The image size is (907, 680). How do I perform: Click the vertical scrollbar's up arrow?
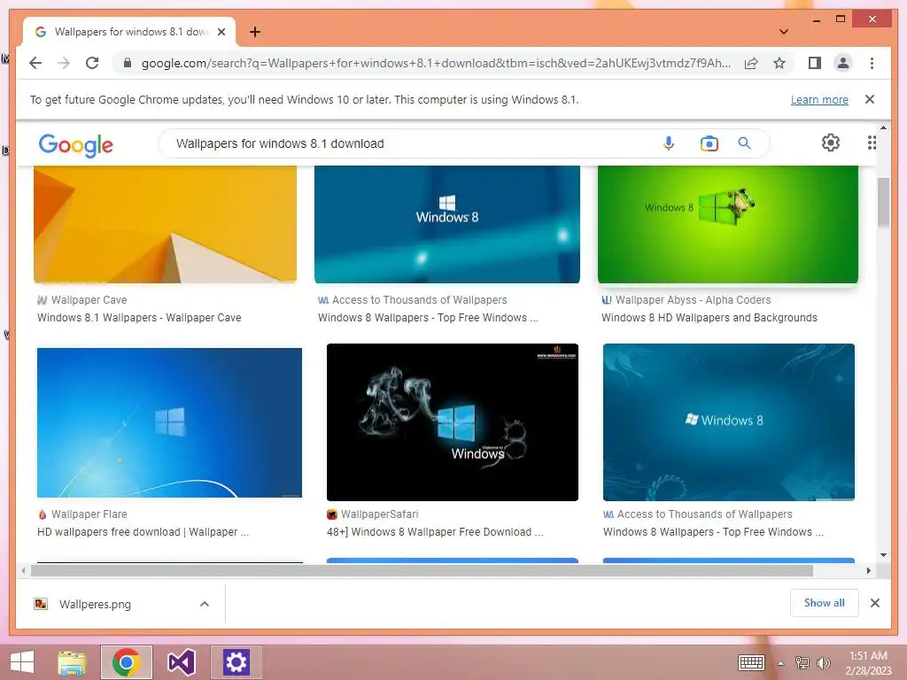tap(883, 127)
